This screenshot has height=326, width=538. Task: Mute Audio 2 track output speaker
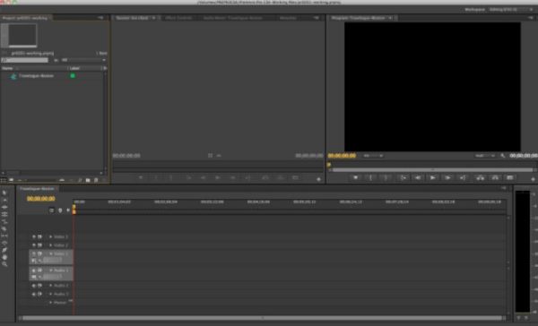coord(34,285)
